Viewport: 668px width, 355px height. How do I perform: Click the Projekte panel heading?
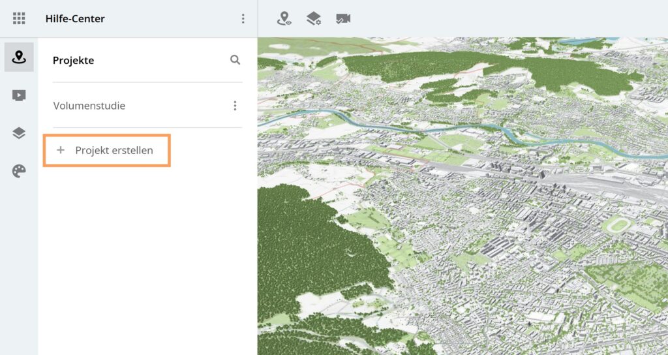(73, 60)
